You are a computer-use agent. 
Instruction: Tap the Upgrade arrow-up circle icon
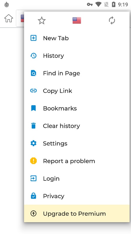(33, 214)
